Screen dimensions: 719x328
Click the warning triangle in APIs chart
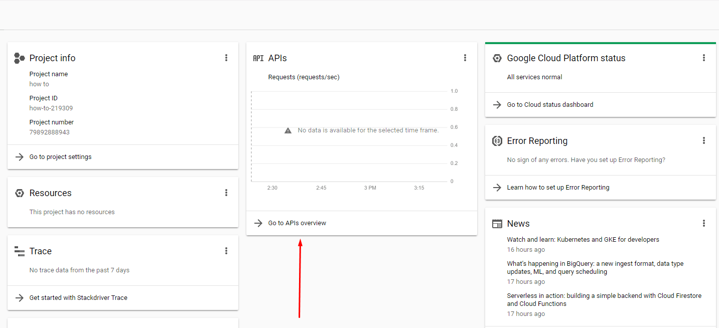(x=288, y=130)
